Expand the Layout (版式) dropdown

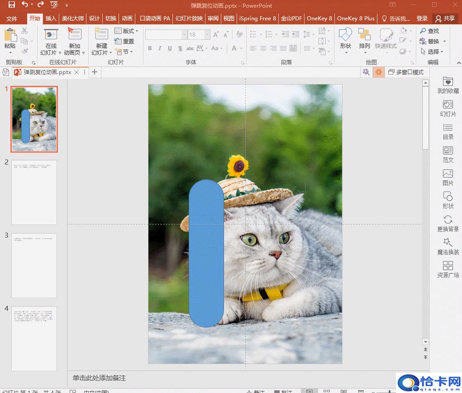tap(126, 31)
